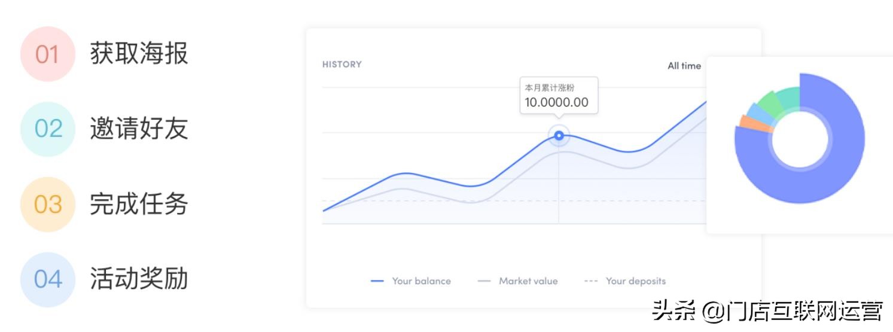
Task: Toggle the Your deposits legend series
Action: tap(625, 281)
